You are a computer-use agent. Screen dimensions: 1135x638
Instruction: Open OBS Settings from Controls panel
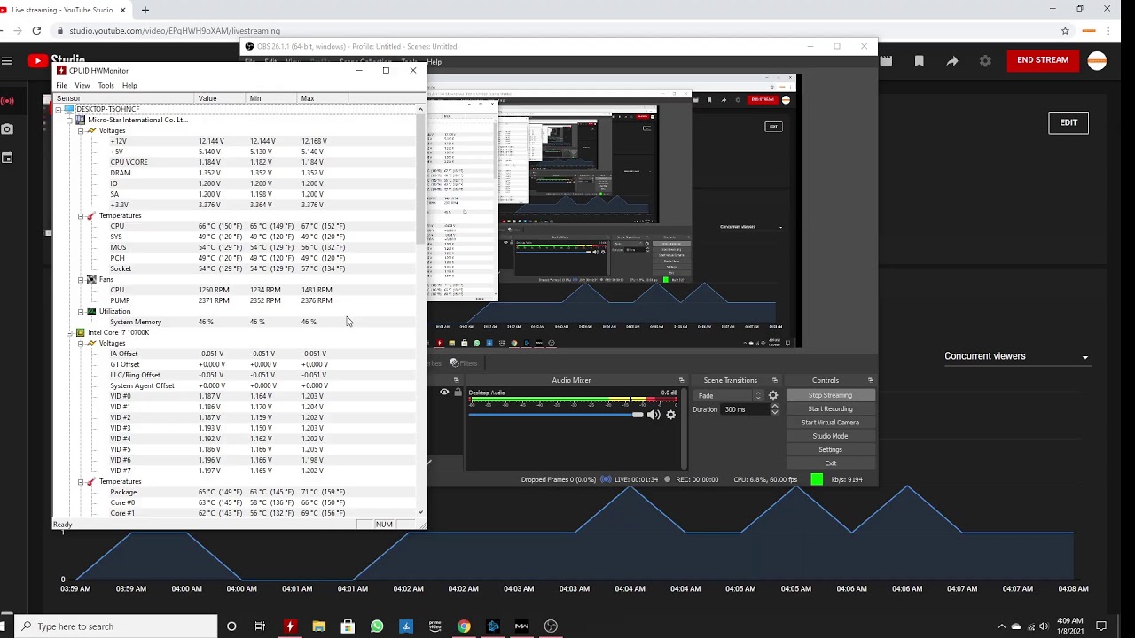(x=830, y=450)
